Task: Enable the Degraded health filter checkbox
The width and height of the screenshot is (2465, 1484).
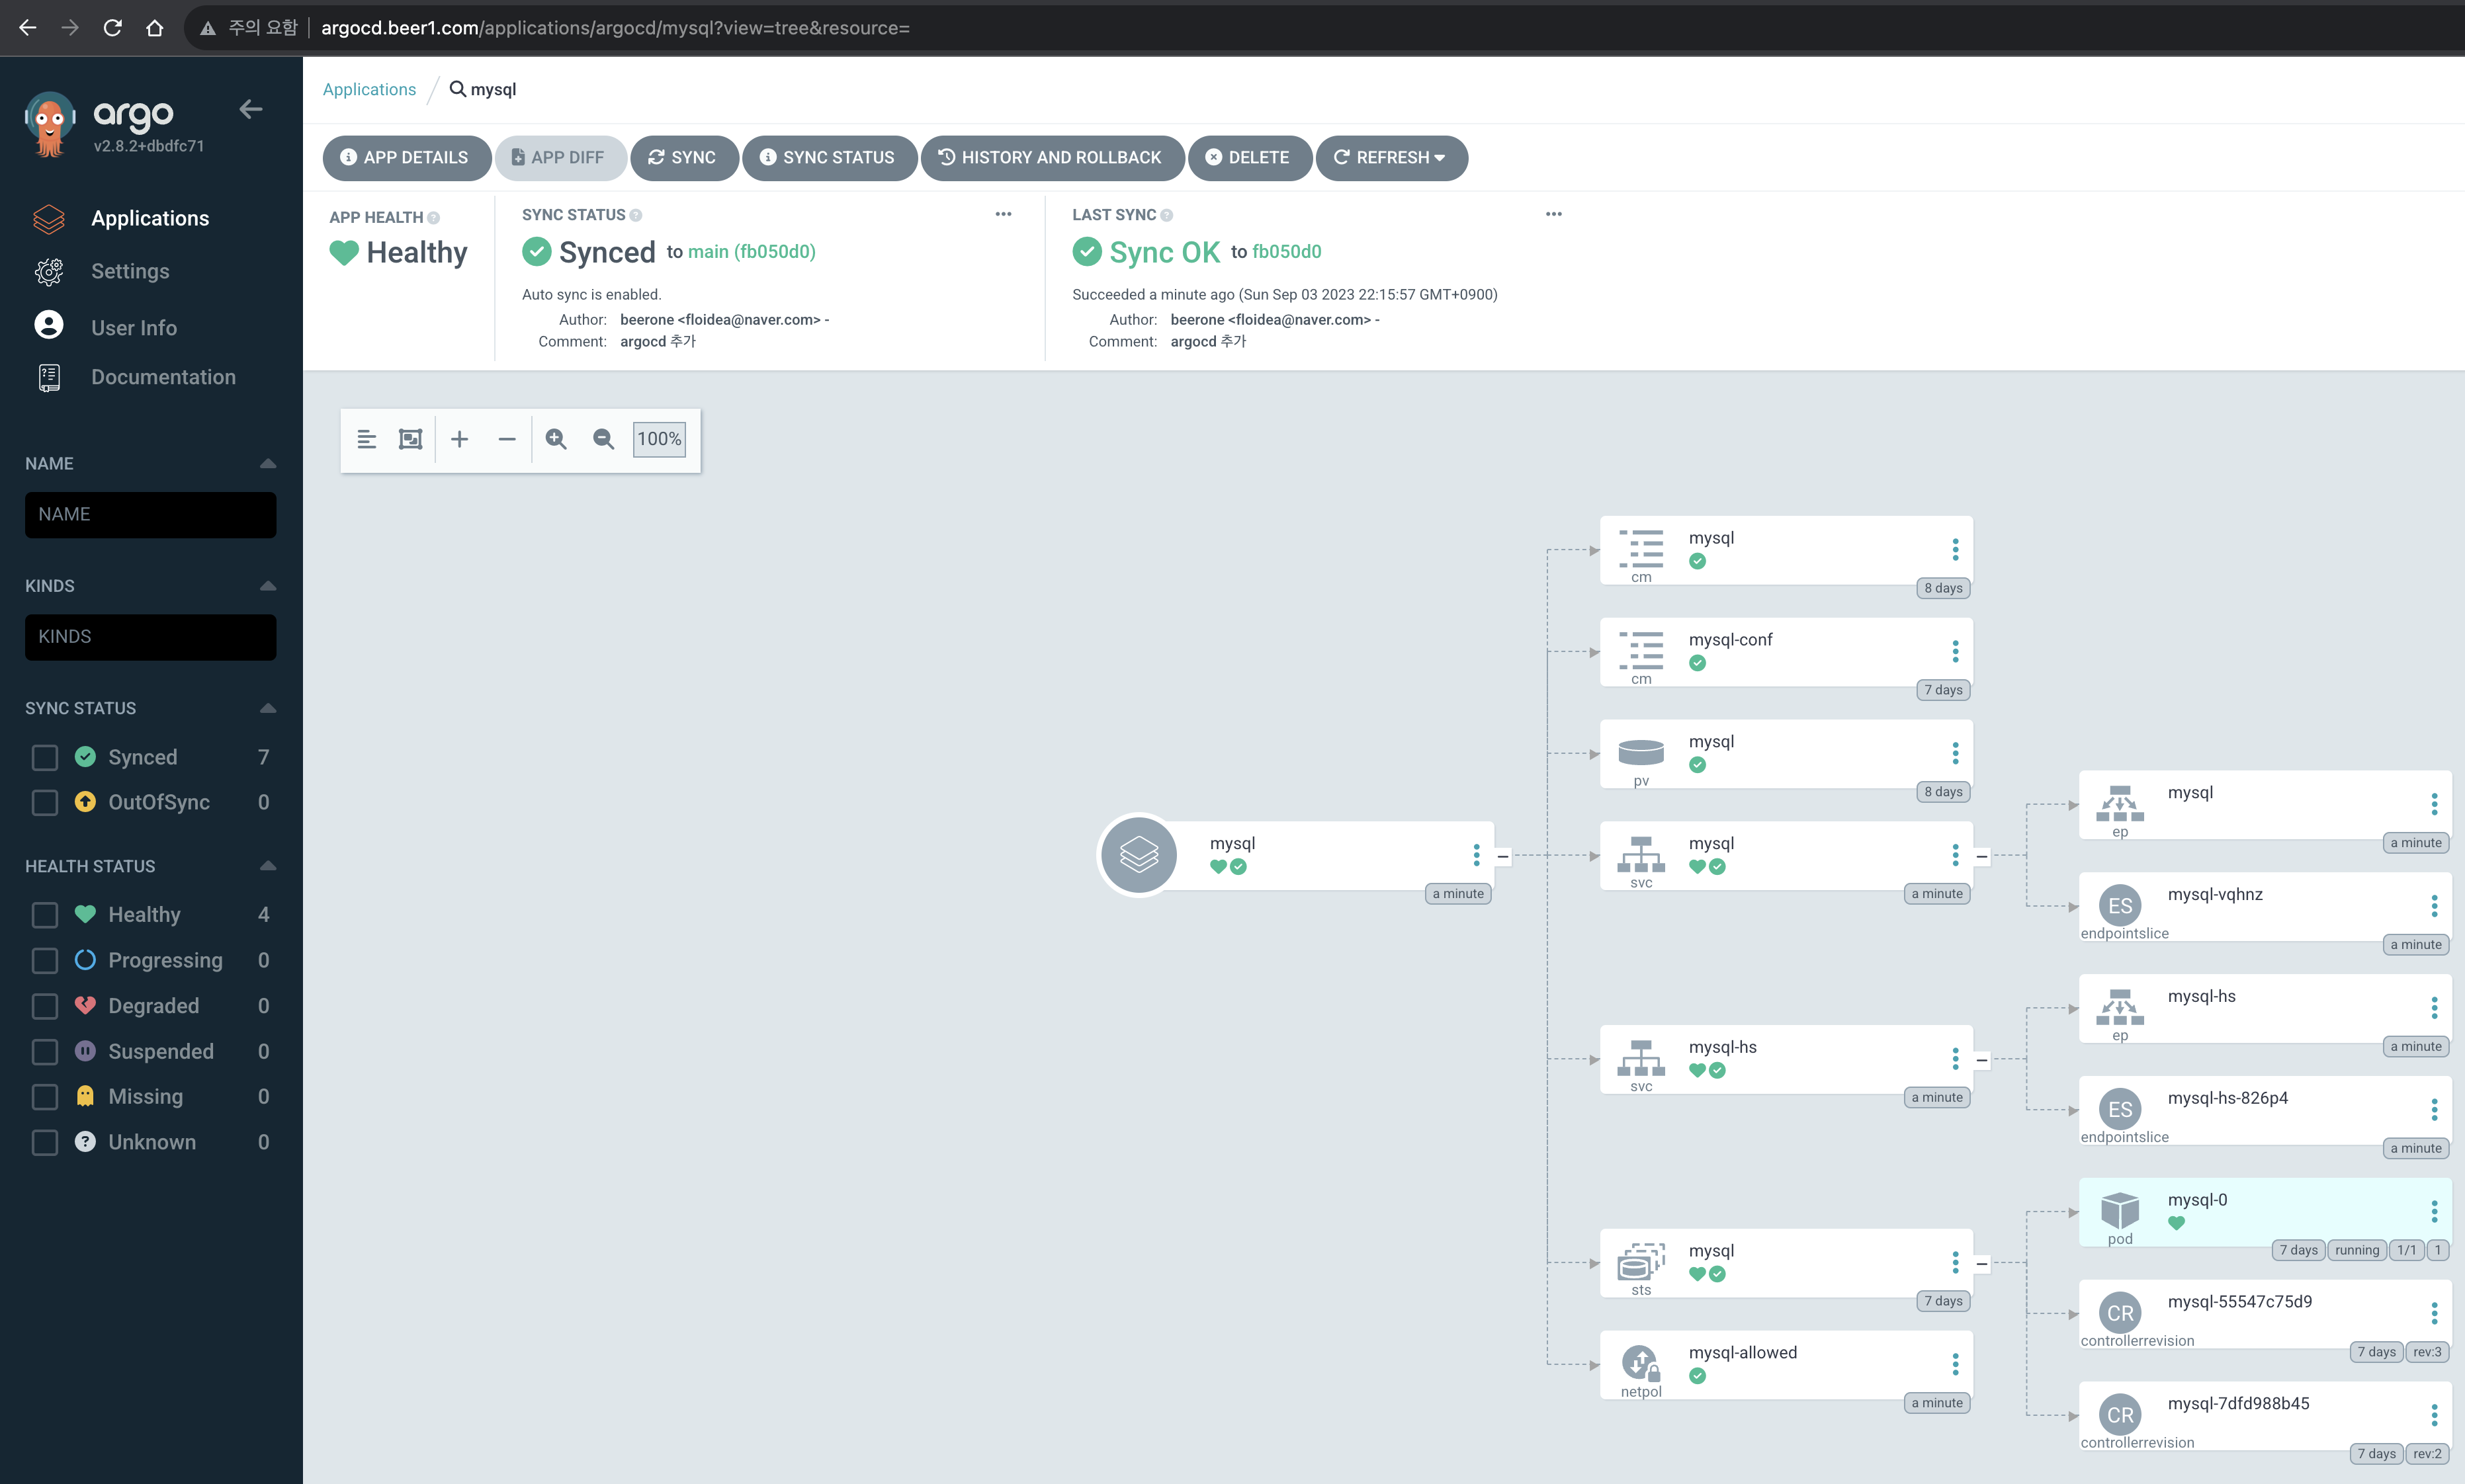Action: 45,1006
